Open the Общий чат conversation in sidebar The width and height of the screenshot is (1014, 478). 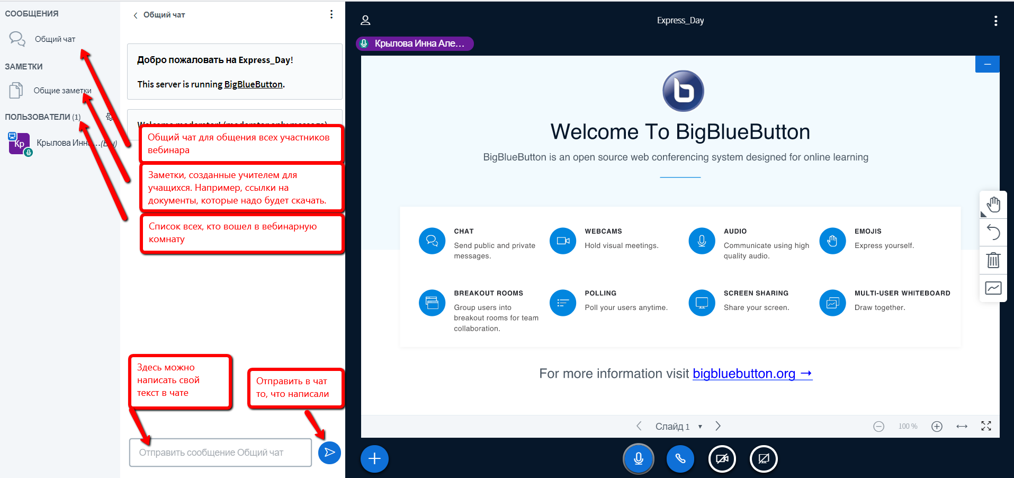tap(42, 39)
